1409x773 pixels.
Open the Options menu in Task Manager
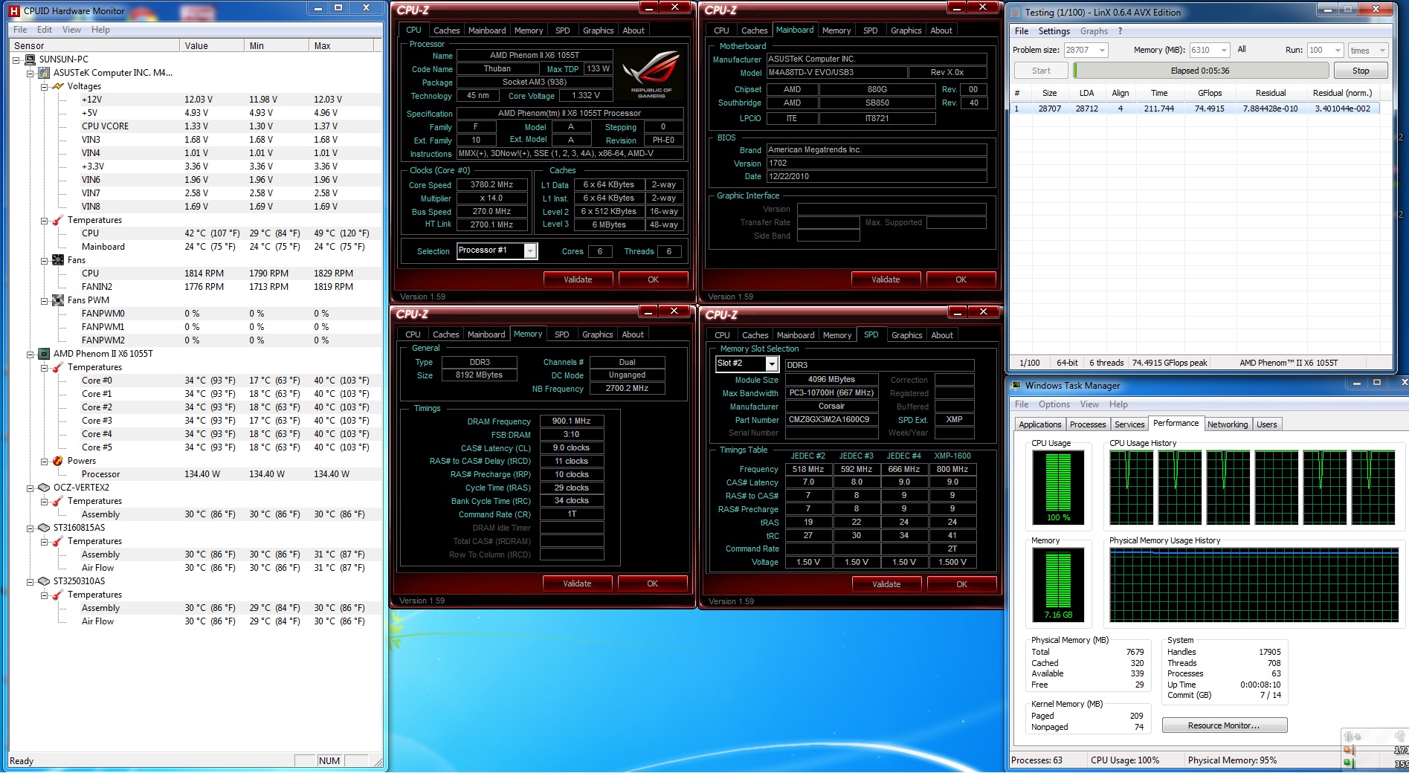[1054, 404]
